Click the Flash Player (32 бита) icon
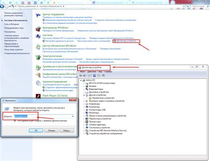This screenshot has height=161, width=210. point(38,96)
